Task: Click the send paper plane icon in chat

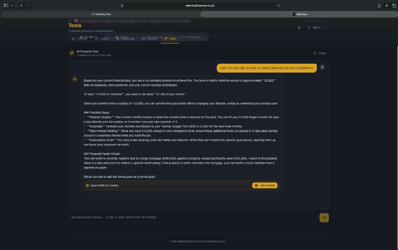Action: point(324,217)
